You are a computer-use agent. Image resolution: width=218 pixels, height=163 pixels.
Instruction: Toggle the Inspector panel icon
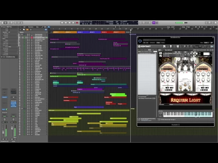point(5,23)
